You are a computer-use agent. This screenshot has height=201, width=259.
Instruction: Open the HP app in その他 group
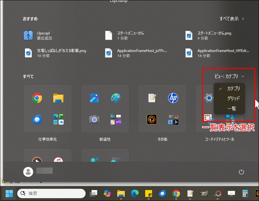pos(173,98)
